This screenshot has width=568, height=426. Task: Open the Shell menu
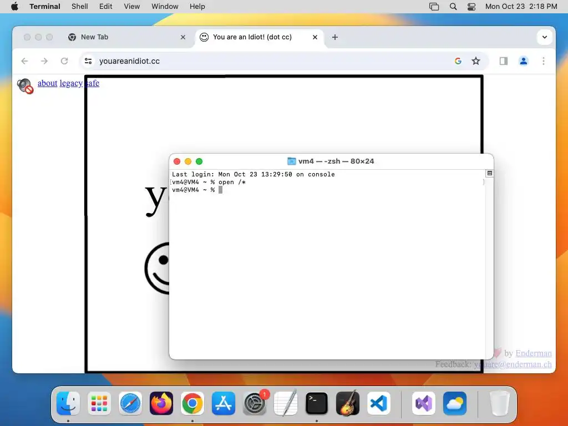(80, 7)
